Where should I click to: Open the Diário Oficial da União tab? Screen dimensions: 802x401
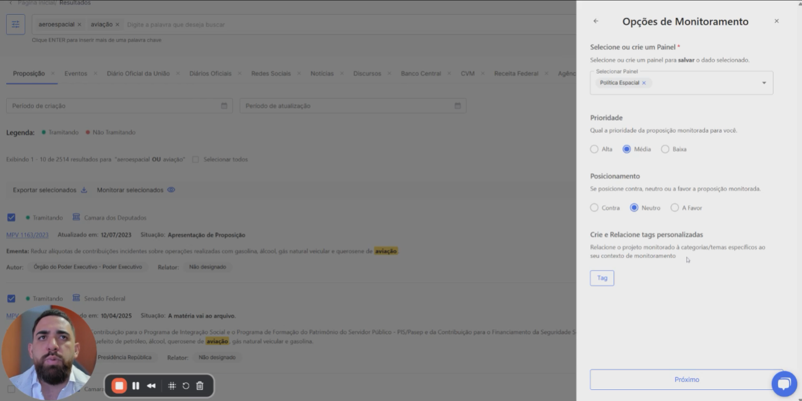click(x=138, y=74)
